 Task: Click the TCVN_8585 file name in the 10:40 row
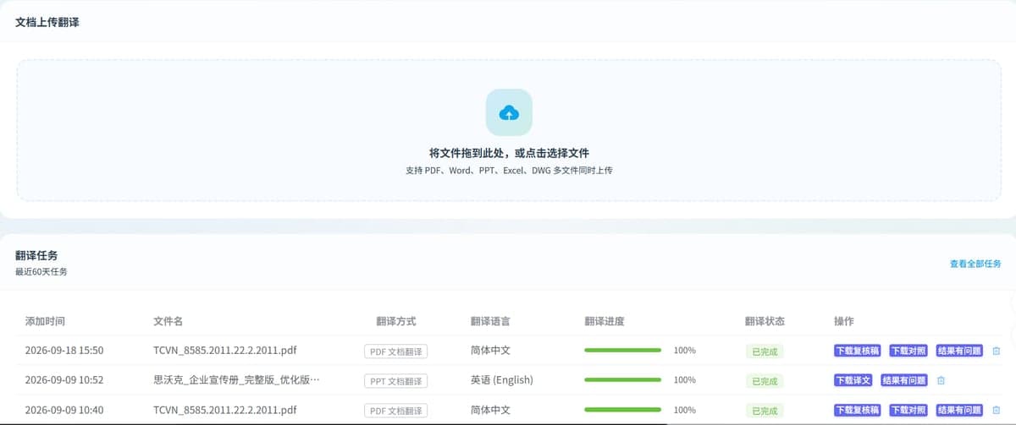(x=224, y=410)
